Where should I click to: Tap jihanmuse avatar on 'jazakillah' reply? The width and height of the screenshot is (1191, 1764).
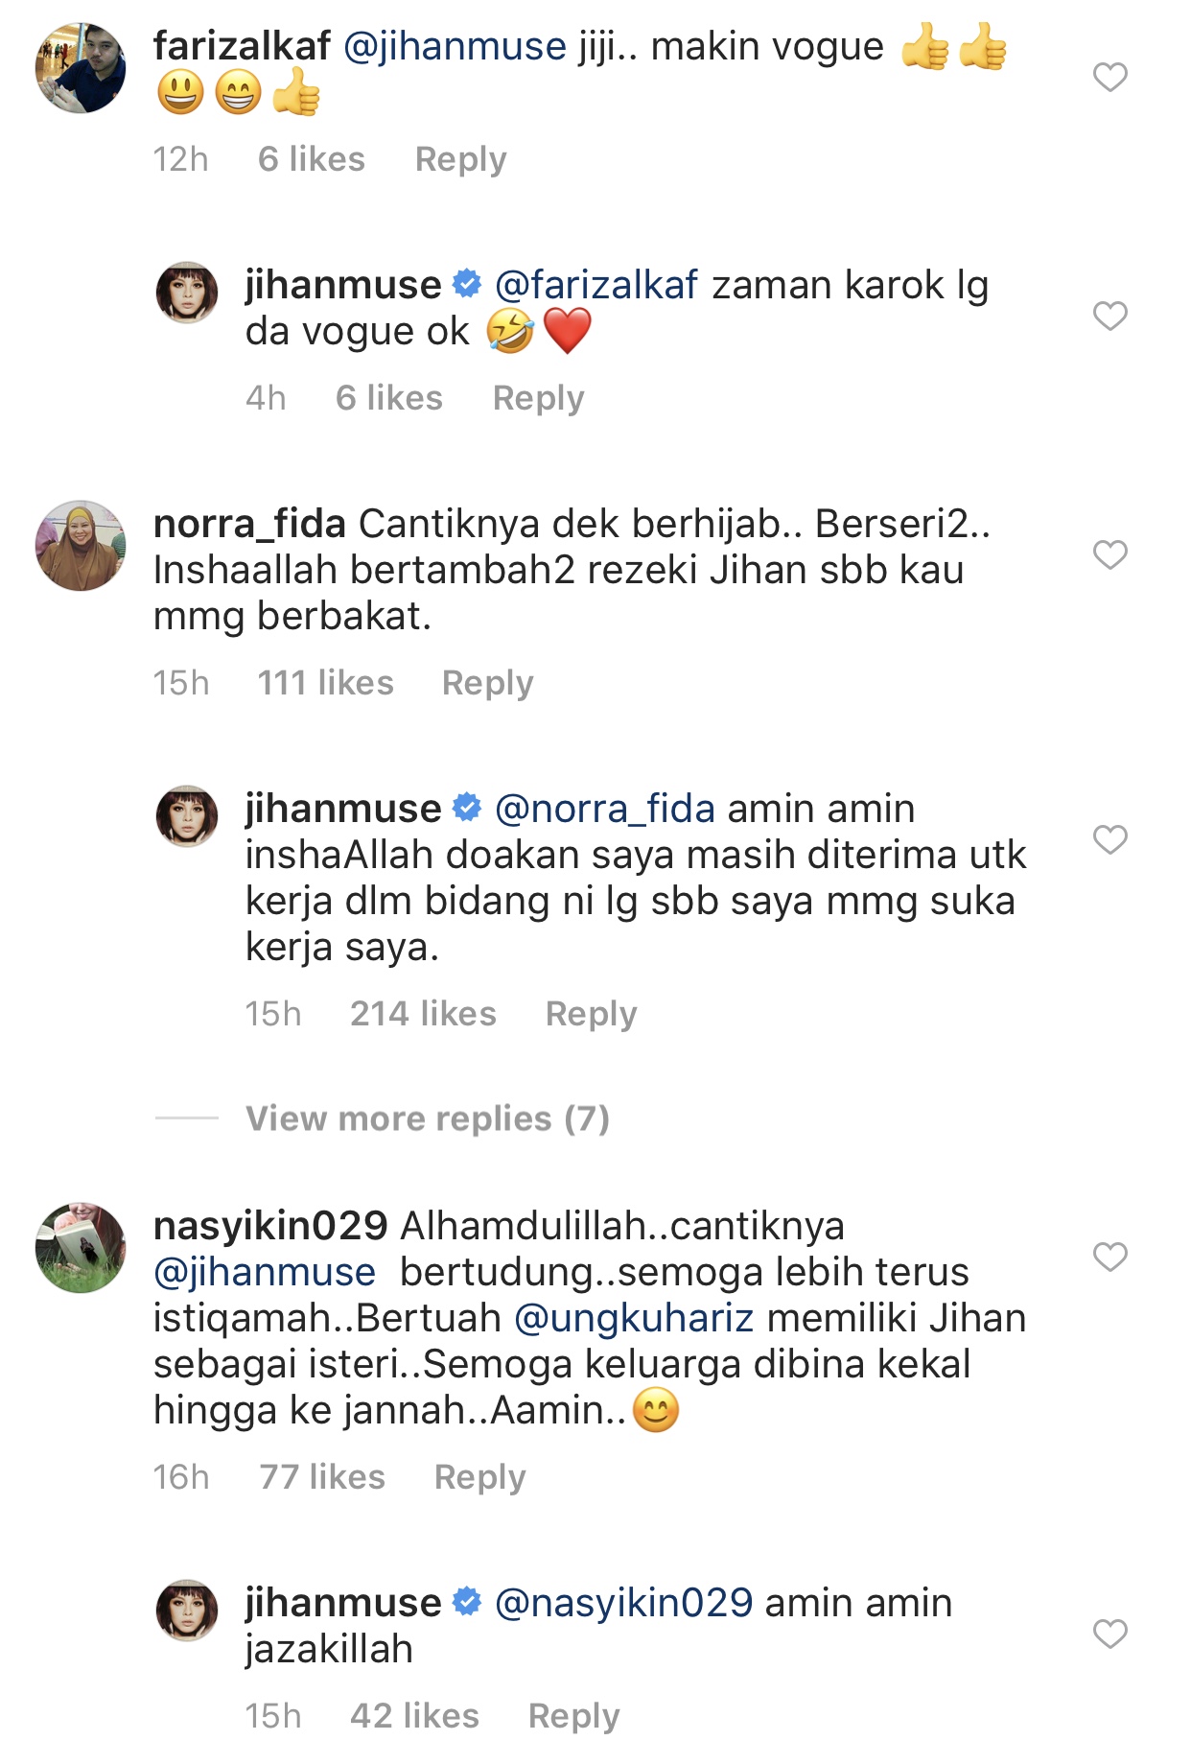187,1611
